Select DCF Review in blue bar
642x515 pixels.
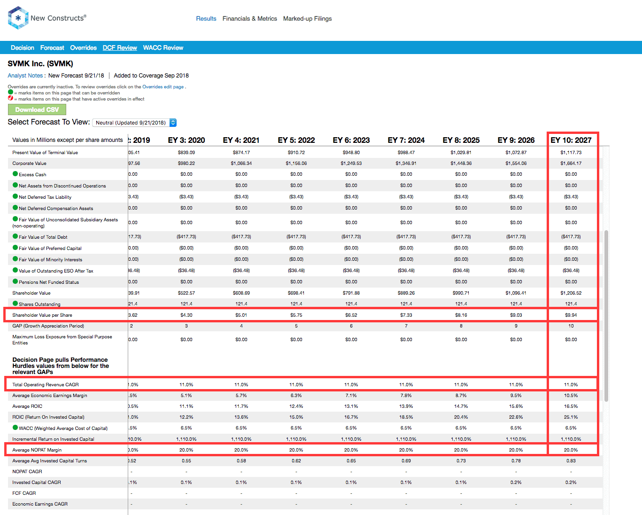(120, 47)
